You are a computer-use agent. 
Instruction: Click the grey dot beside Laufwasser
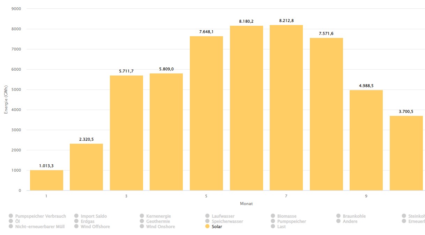[208, 216]
